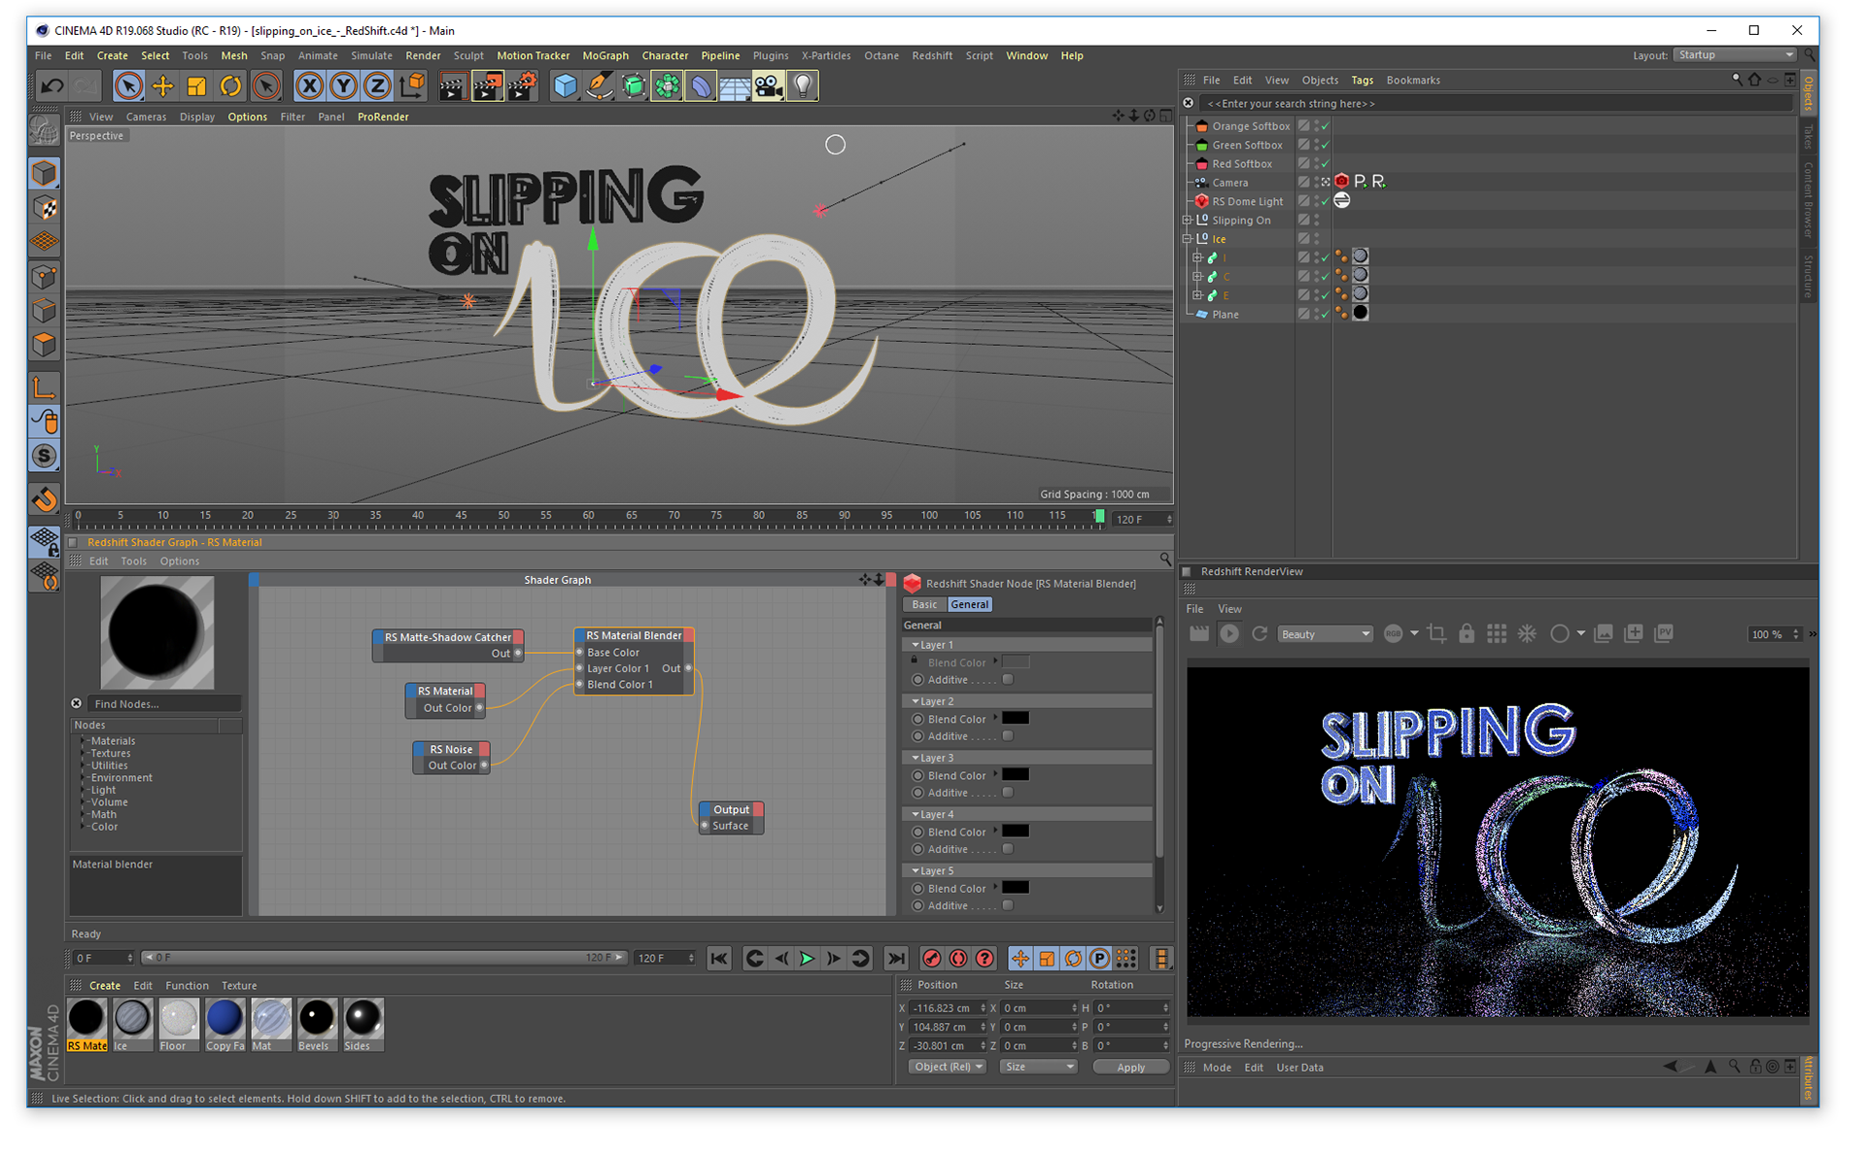The image size is (1866, 1155).
Task: Toggle Layer 5 Additive checkbox
Action: click(x=1008, y=905)
